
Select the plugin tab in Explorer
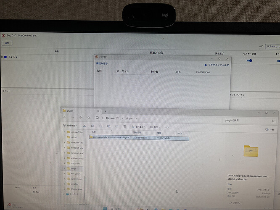point(82,111)
